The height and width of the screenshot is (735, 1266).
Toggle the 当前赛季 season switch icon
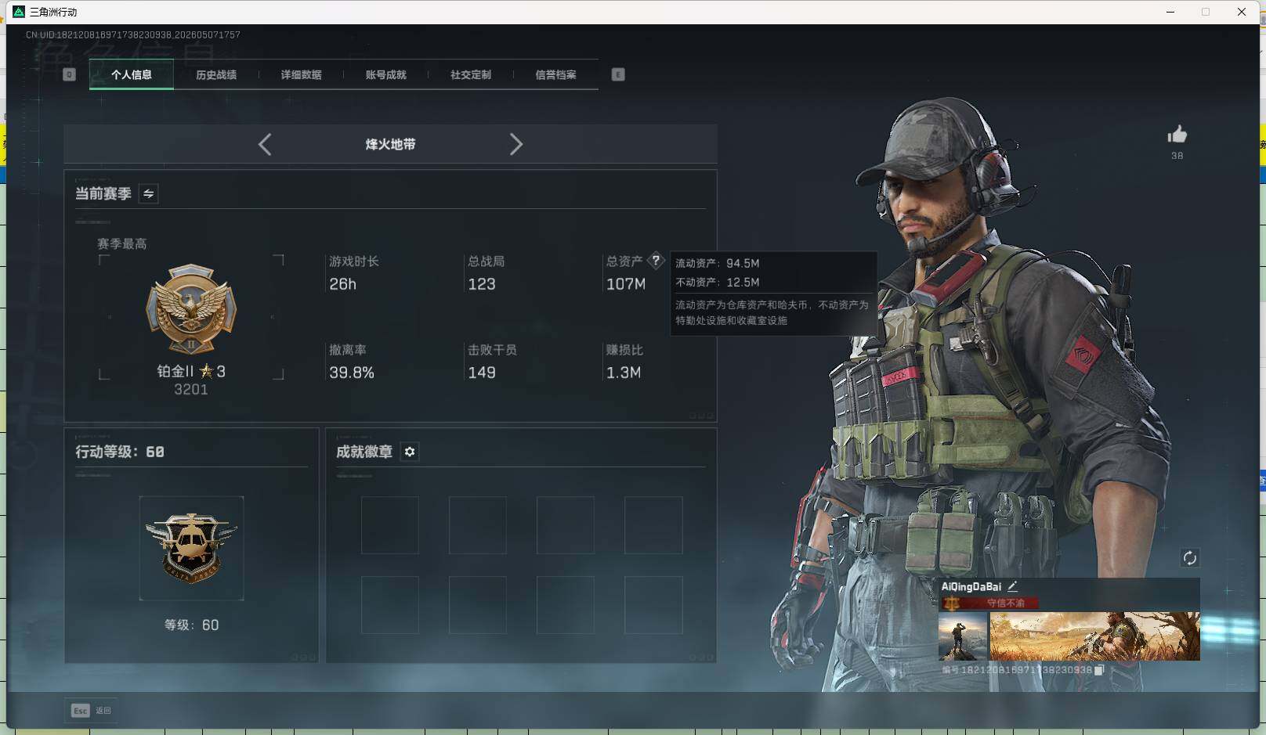(x=148, y=193)
